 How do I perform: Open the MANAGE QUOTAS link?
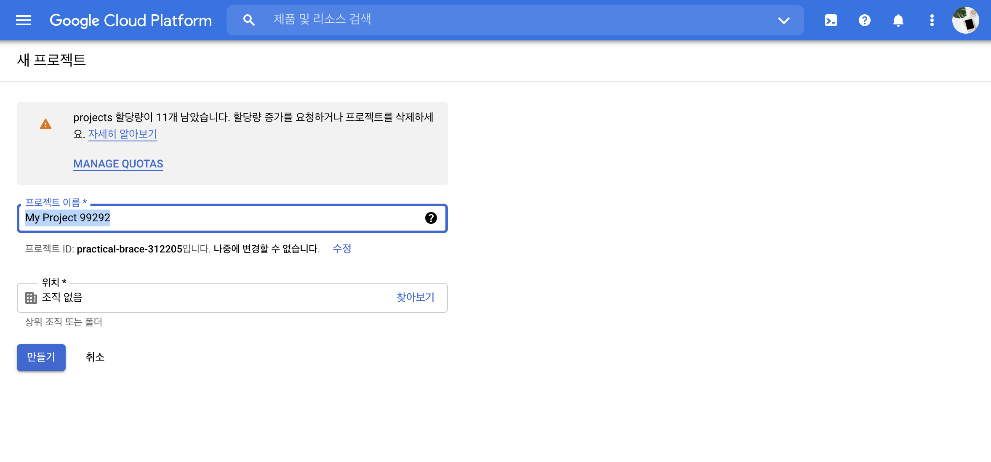click(118, 164)
